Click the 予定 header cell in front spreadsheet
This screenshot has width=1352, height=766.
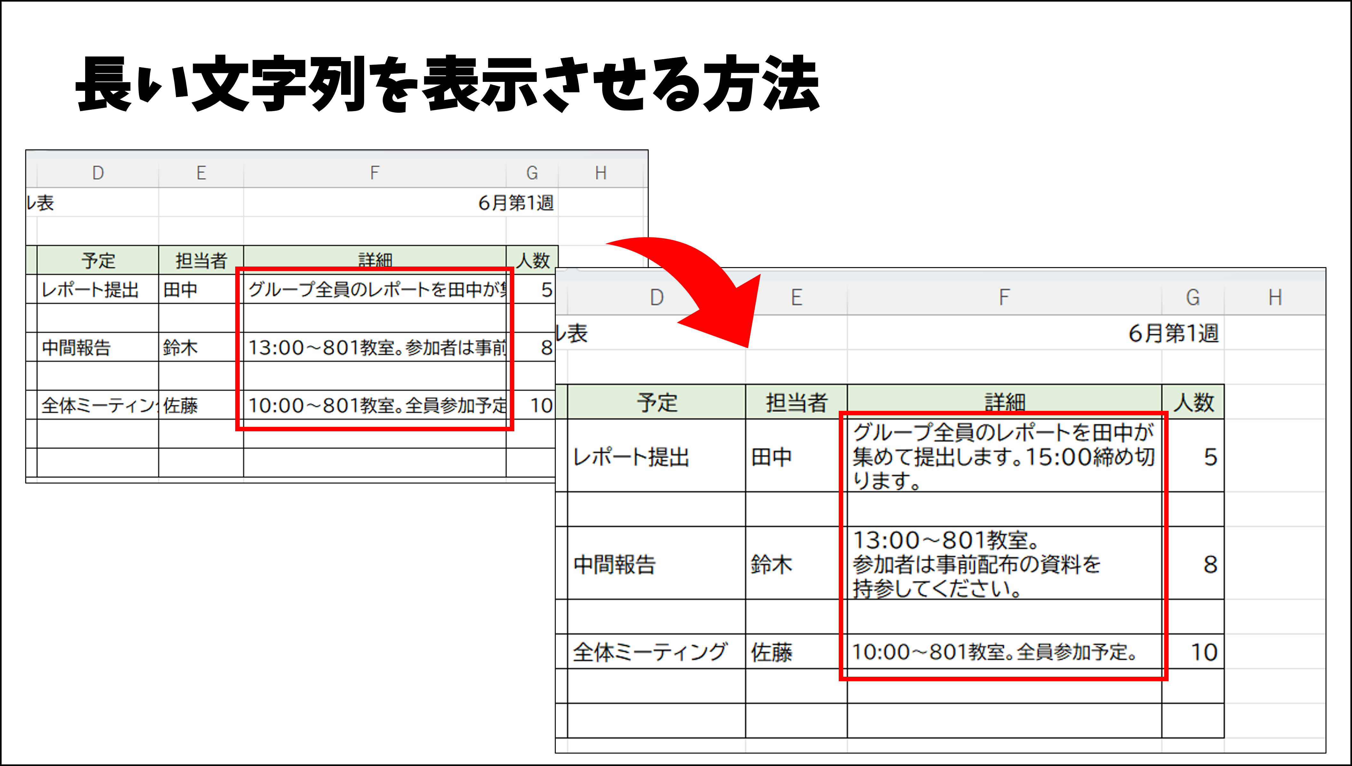click(657, 402)
